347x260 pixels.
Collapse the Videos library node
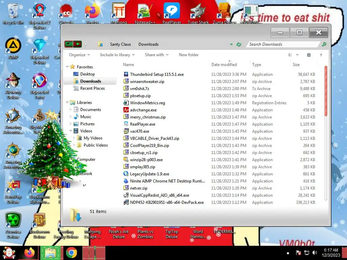(71, 131)
